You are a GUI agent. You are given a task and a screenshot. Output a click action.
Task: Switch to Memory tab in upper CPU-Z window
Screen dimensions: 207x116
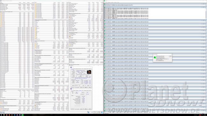click(x=80, y=69)
